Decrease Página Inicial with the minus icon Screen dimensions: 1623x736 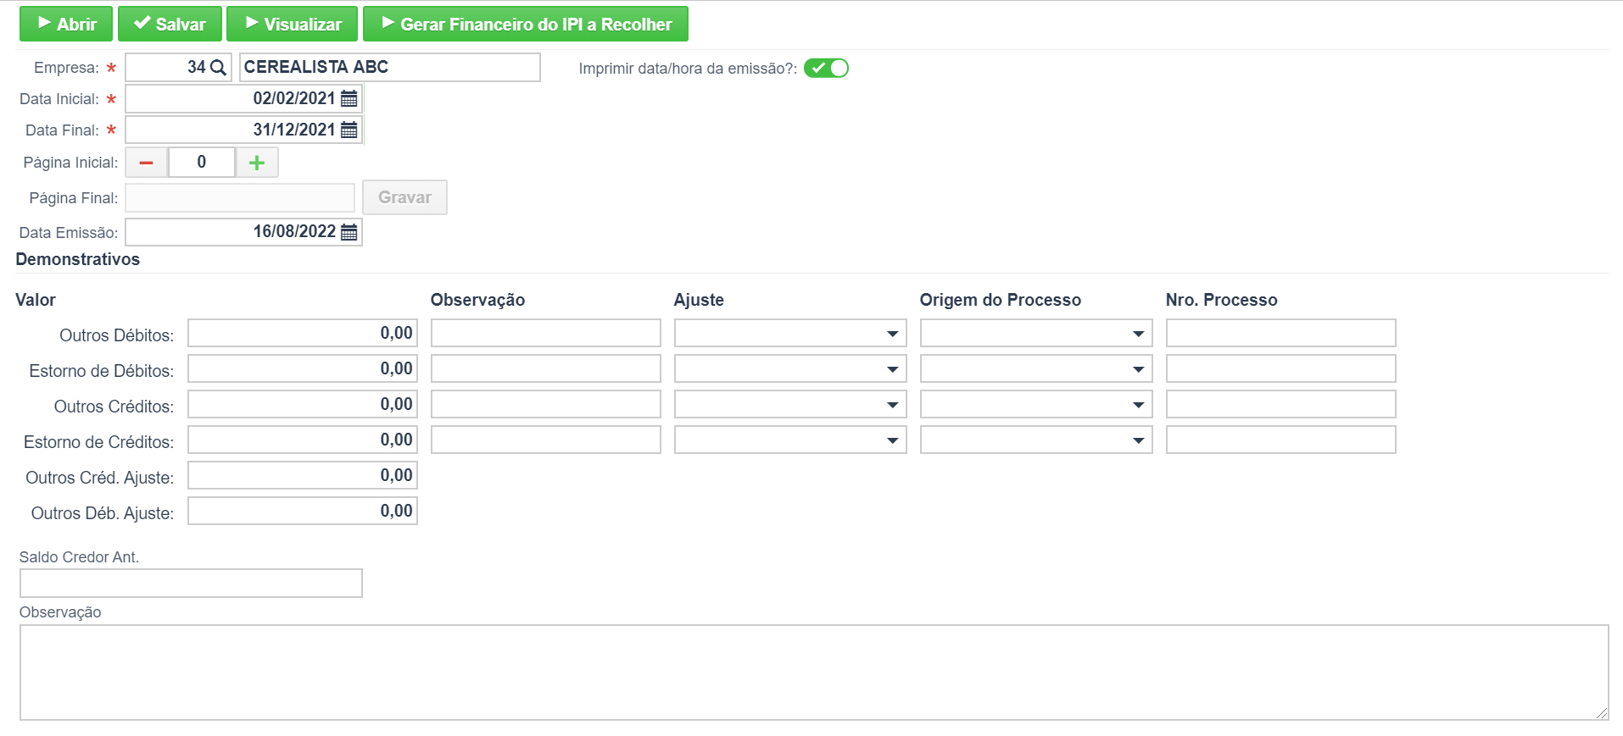tap(147, 163)
